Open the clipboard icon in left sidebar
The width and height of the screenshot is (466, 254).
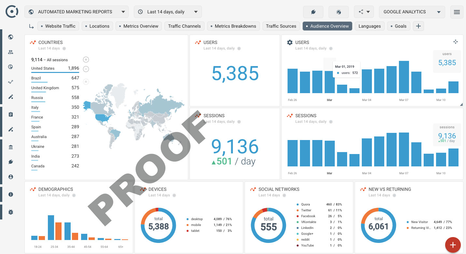coord(11,114)
